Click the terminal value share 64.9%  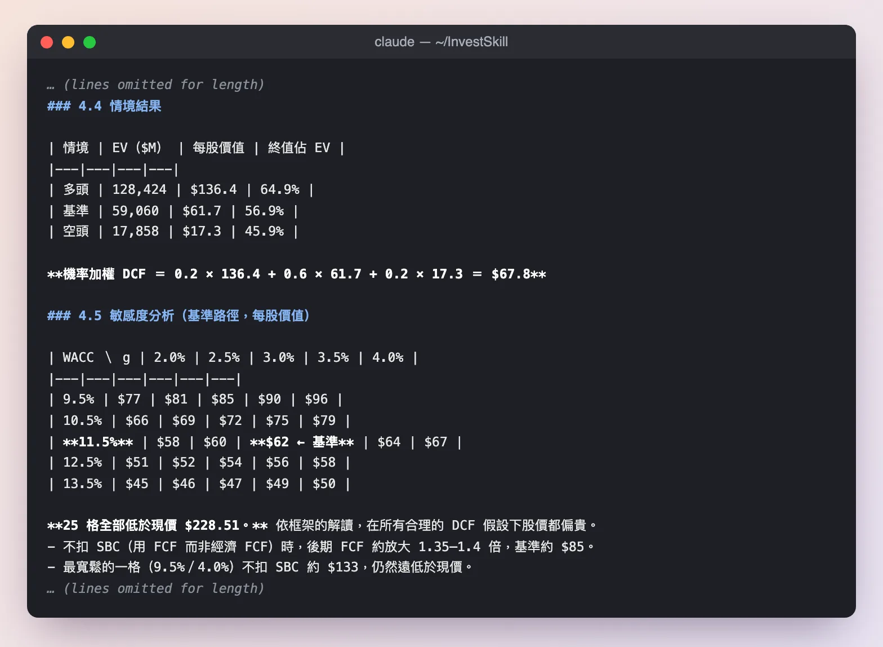pyautogui.click(x=280, y=189)
